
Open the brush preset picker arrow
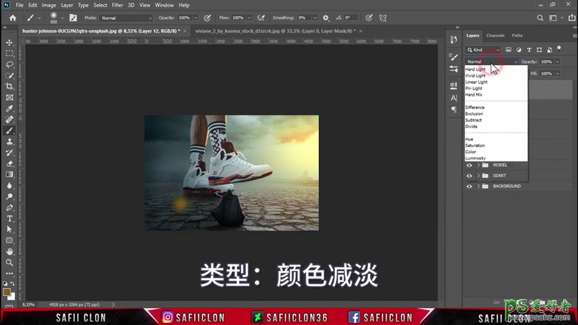[62, 18]
